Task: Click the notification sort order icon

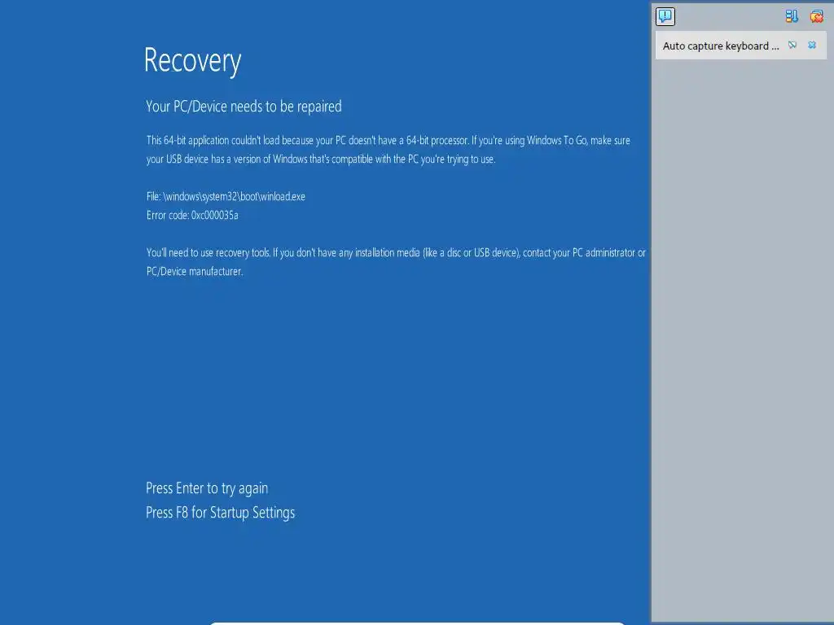Action: point(792,16)
